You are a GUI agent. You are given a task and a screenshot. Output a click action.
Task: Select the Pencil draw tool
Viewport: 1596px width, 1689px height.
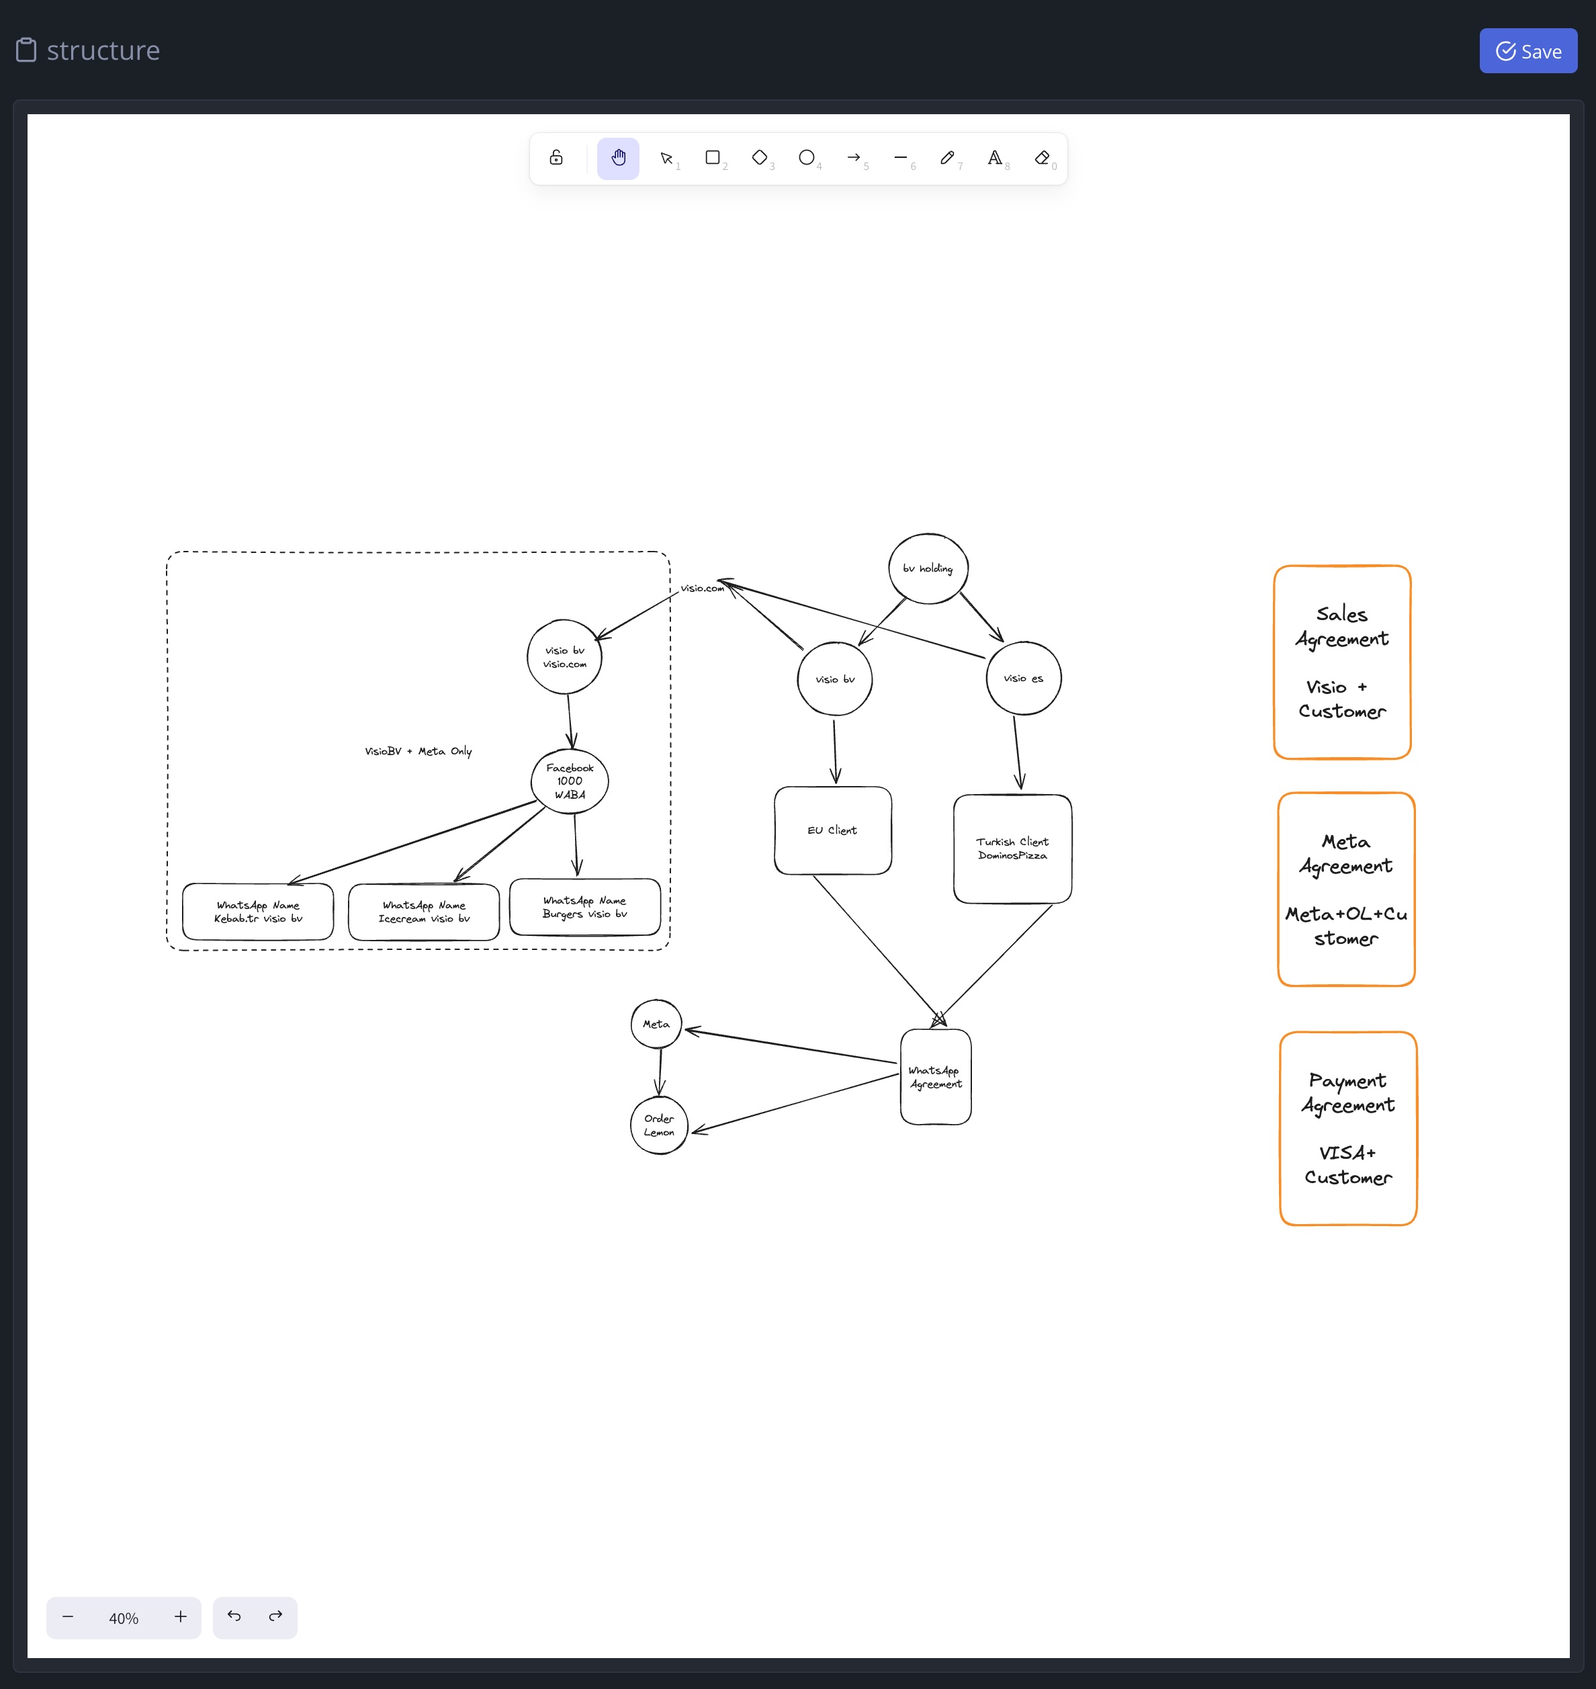pyautogui.click(x=948, y=159)
